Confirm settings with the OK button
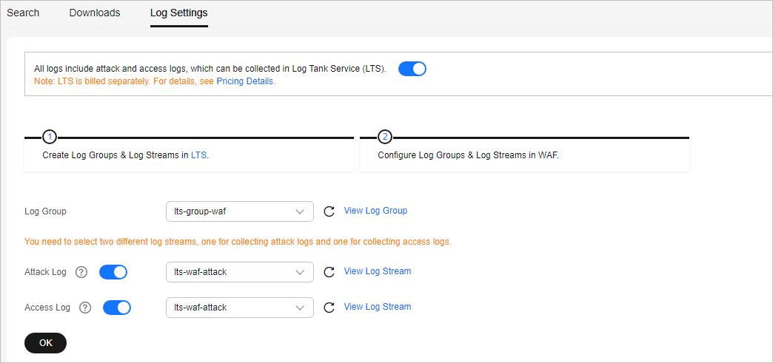Viewport: 773px width, 363px height. [45, 343]
